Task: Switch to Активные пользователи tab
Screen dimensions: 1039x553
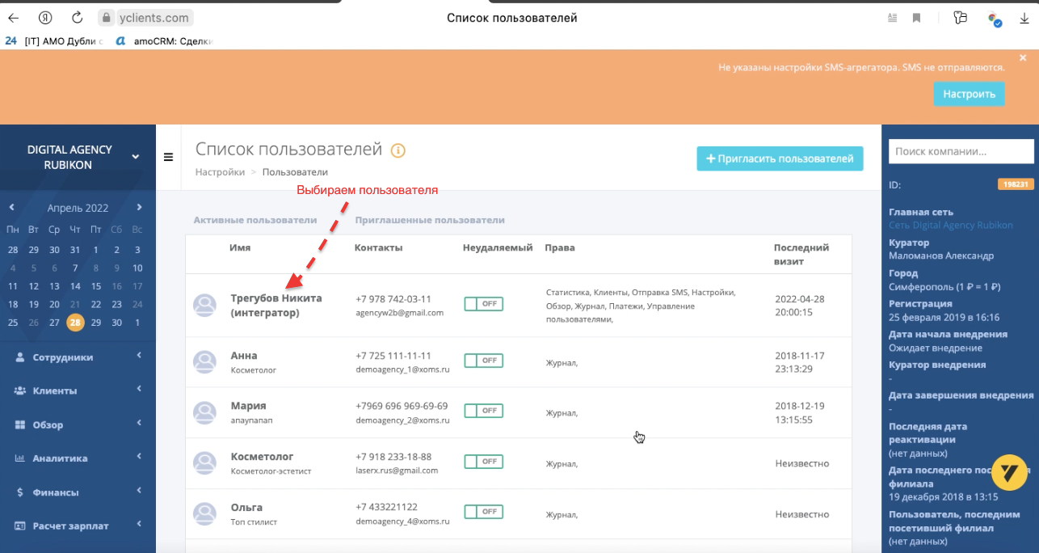Action: 255,220
